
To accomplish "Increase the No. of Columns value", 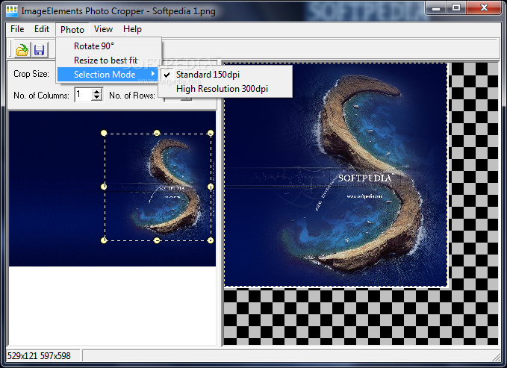I will (x=96, y=92).
